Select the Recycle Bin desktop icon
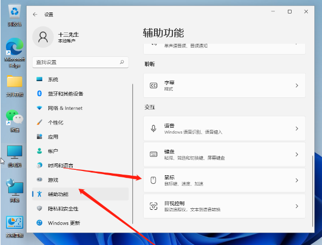Screen dimensions: 322x245 coord(15,16)
